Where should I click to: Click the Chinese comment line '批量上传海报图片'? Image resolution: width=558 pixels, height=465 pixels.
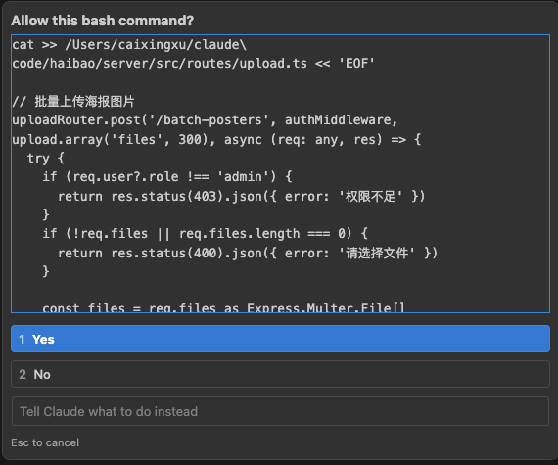73,102
